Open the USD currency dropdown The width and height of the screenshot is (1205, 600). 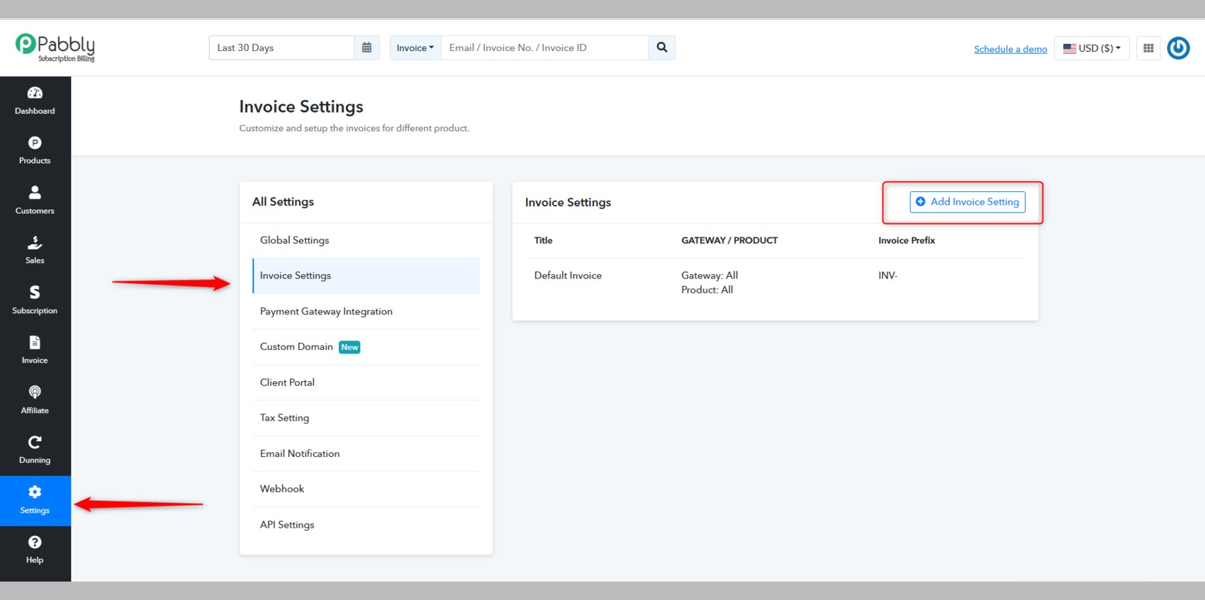click(x=1092, y=48)
